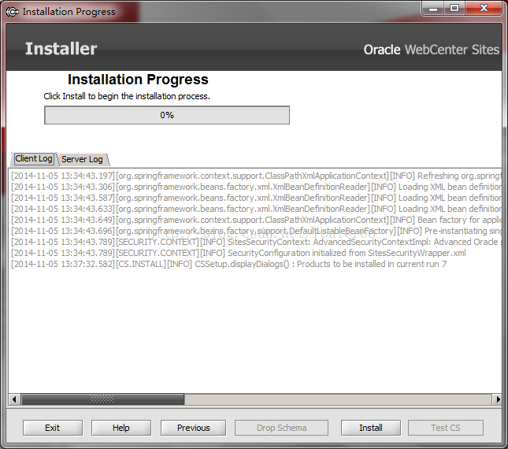508x449 pixels.
Task: Select log line timestamped 13:34:43.649
Action: 256,220
